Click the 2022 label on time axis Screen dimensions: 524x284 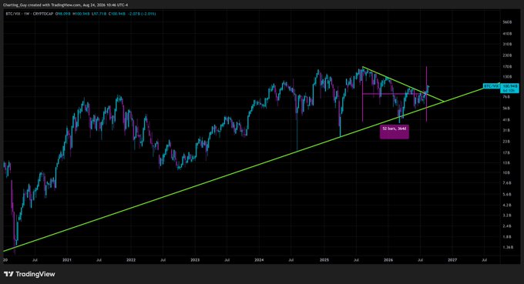[x=131, y=259]
